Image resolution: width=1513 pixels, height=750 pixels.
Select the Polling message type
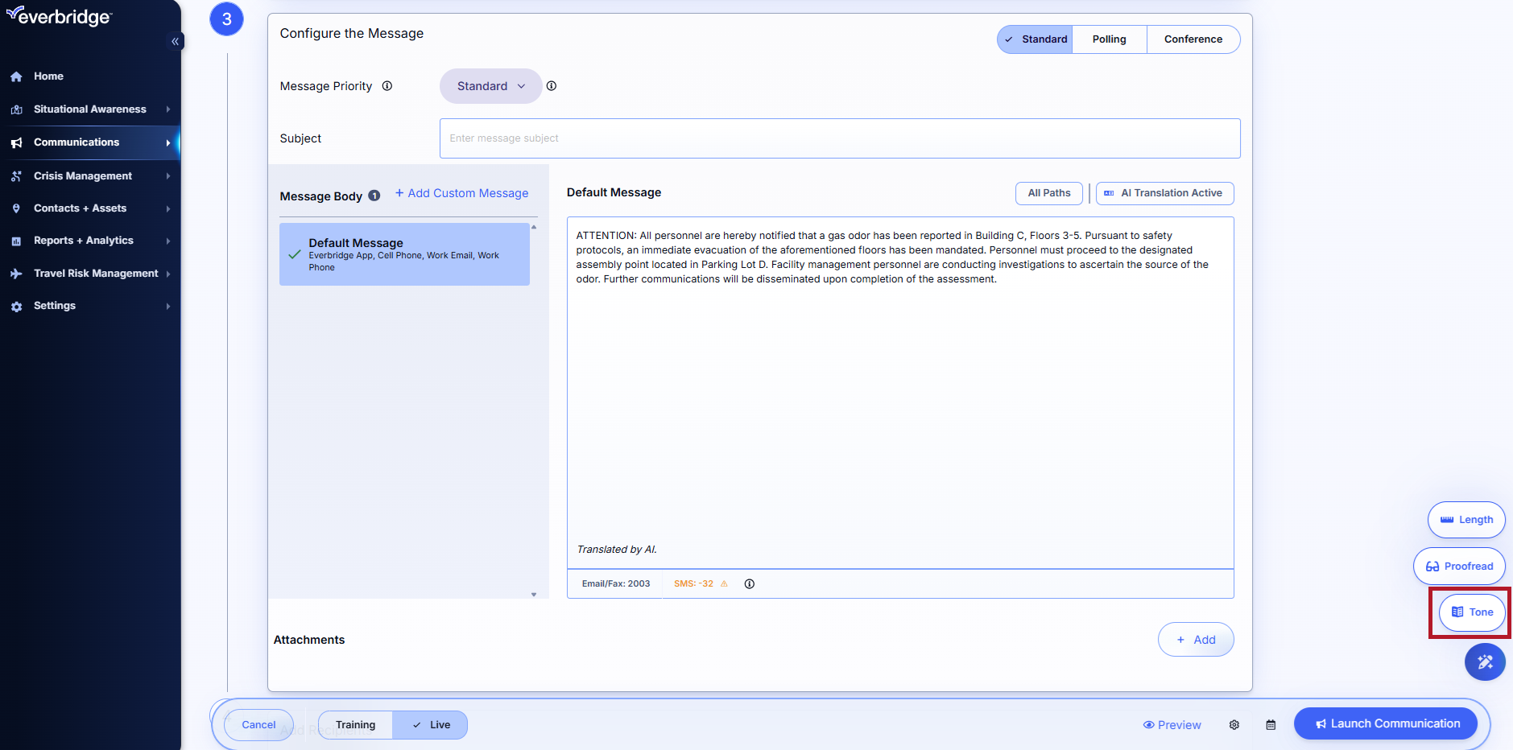point(1109,39)
